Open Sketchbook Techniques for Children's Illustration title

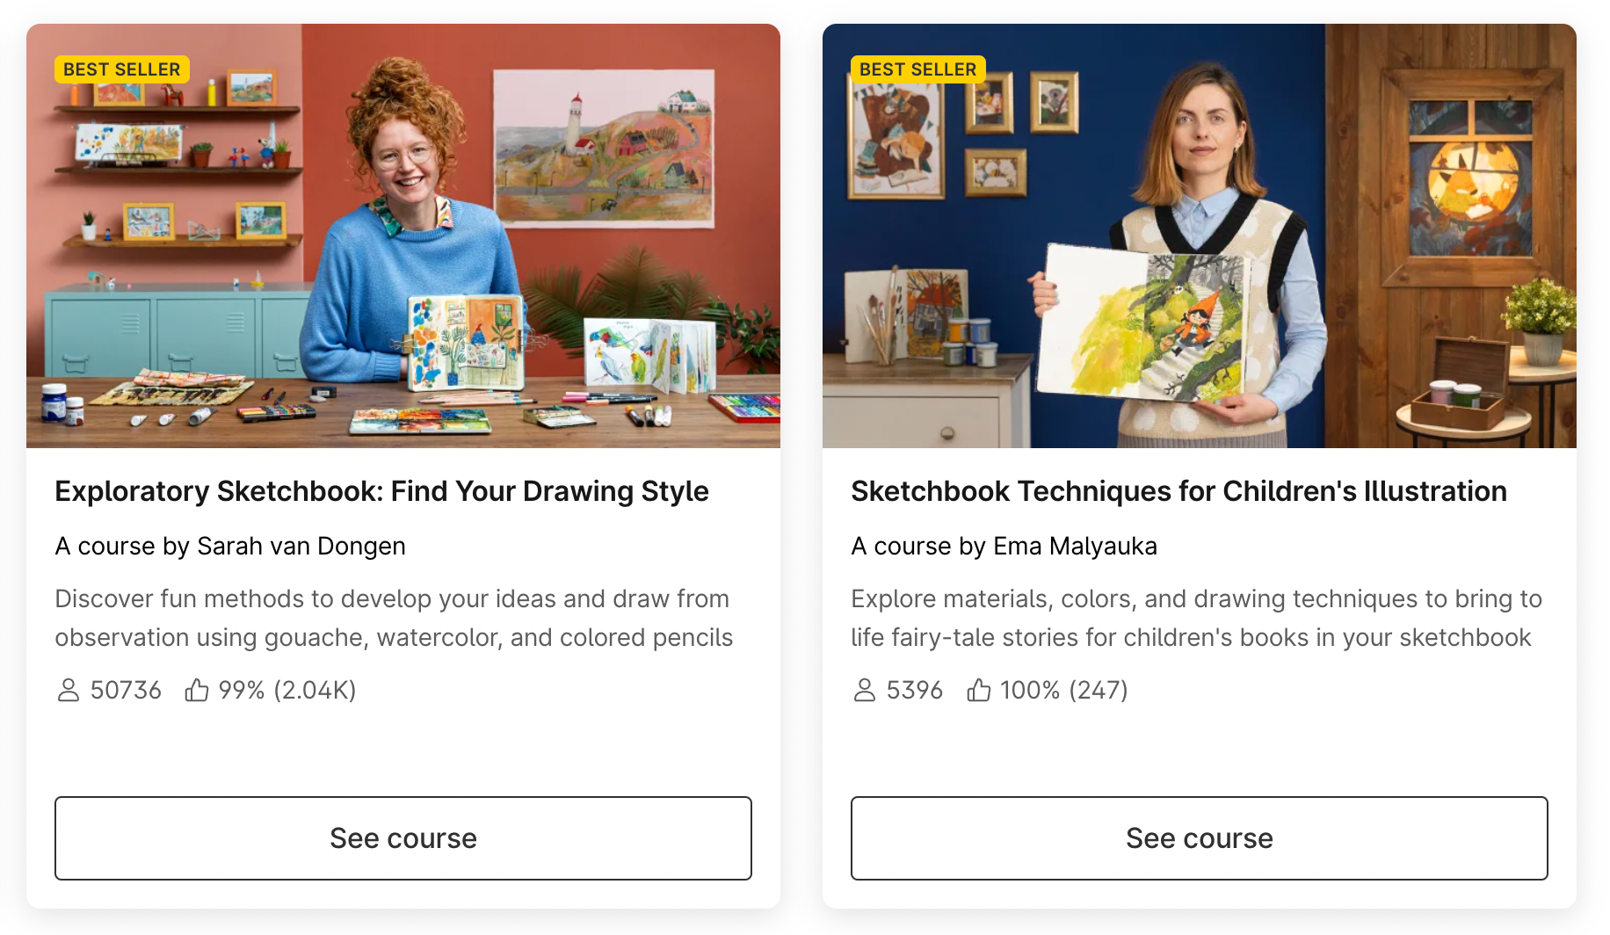coord(1178,491)
